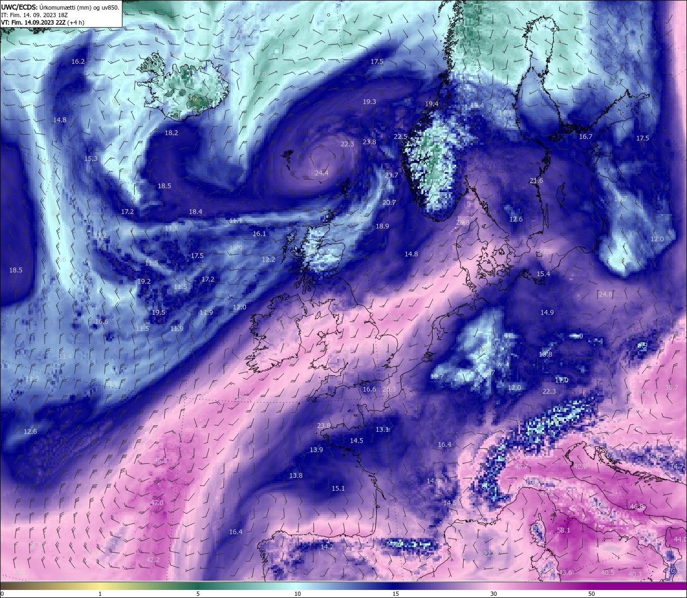Click the 43.6 value at the map bottom
This screenshot has height=598, width=687.
coord(565,572)
